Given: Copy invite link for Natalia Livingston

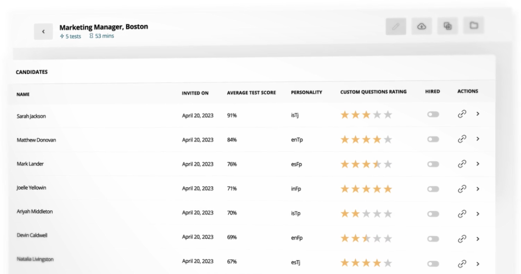Looking at the screenshot, I should pyautogui.click(x=462, y=264).
